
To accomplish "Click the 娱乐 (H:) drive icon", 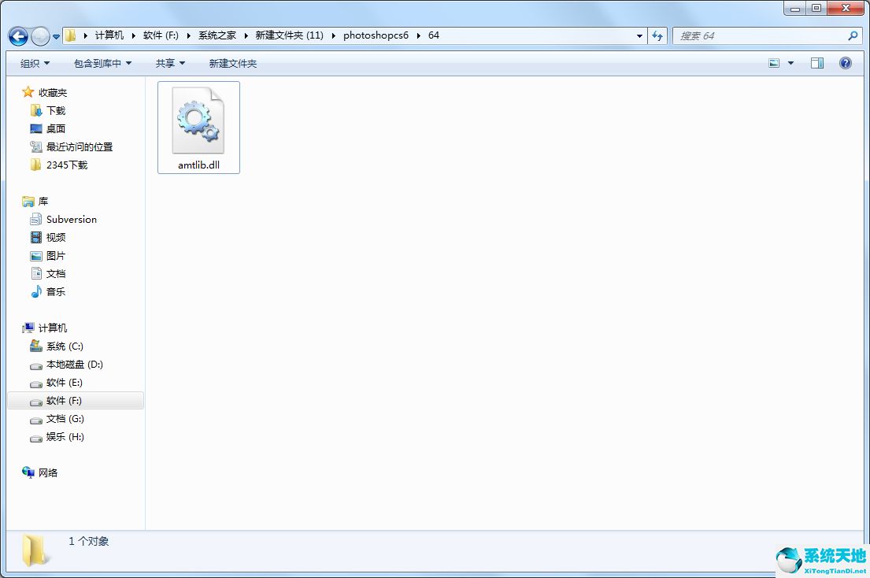I will (36, 439).
